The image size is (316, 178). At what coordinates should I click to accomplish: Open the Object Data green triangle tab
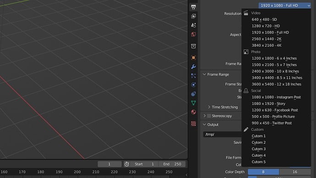pyautogui.click(x=193, y=103)
